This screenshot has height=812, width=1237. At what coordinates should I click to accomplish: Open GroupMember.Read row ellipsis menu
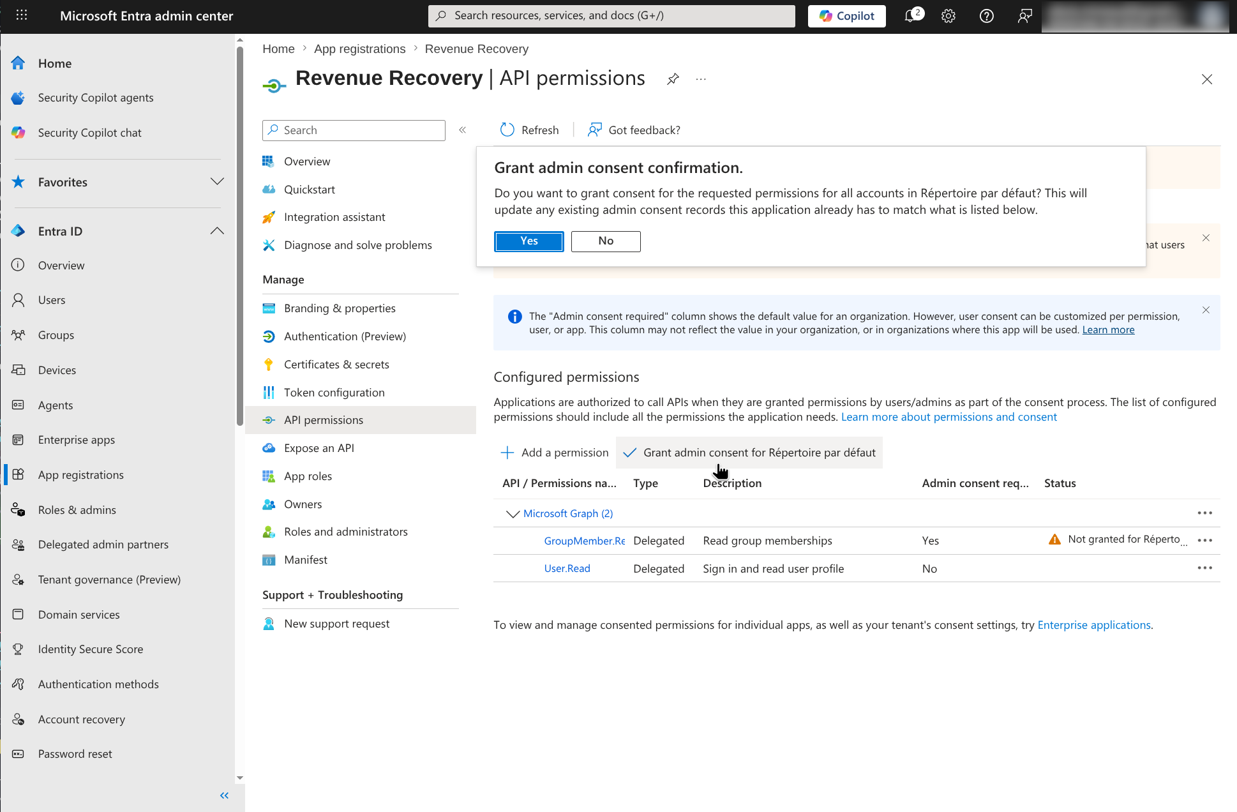click(x=1204, y=541)
